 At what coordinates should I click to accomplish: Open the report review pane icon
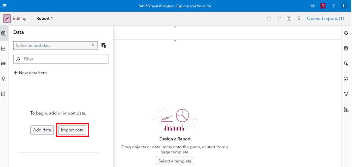pos(4,94)
